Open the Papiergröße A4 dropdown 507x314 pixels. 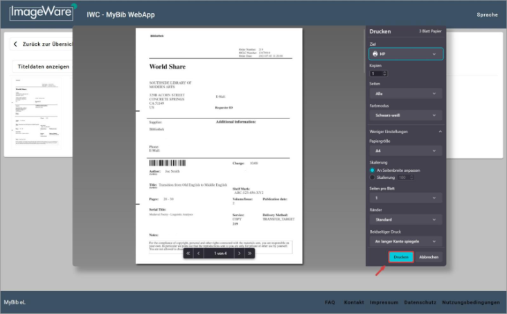[405, 150]
